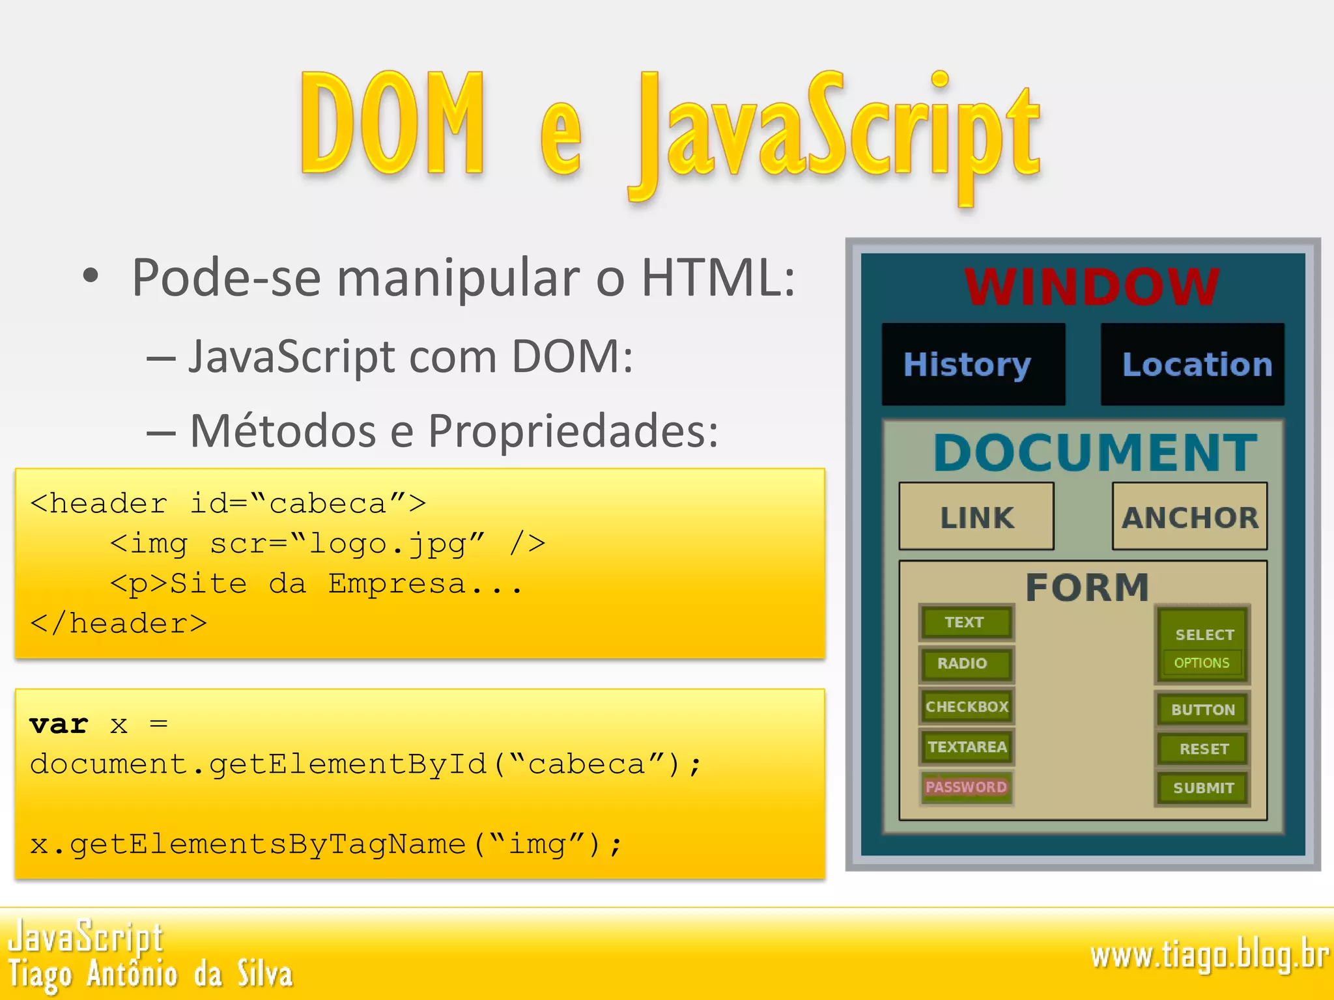This screenshot has width=1334, height=1000.
Task: Click the CHECKBOX element in the FORM
Action: [x=966, y=706]
